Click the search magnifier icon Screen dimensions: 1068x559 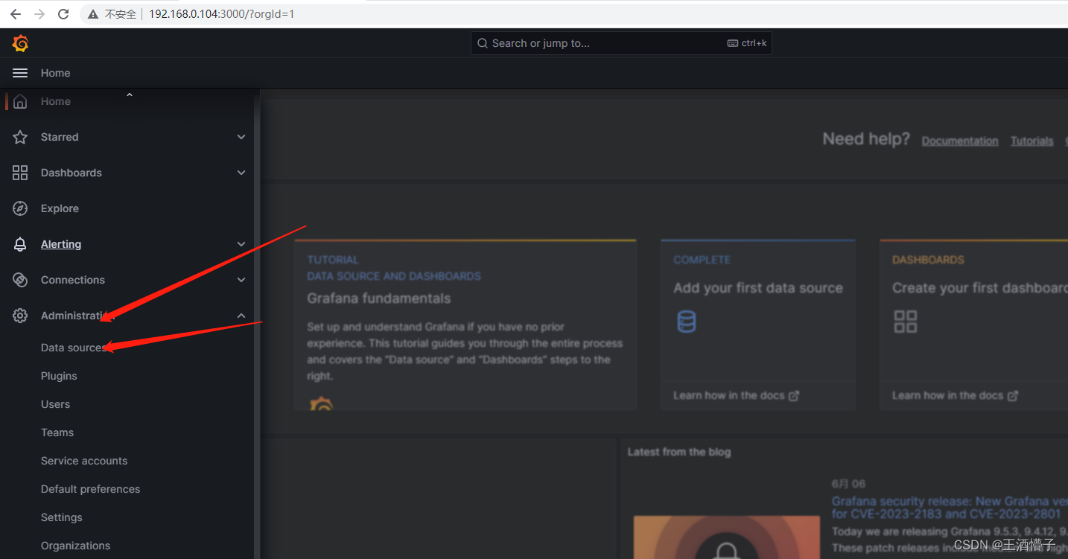[483, 43]
